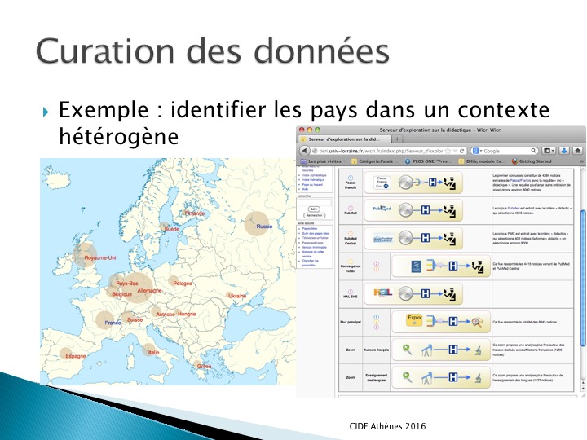Click the H icon in the PubMed Central row
The width and height of the screenshot is (587, 440).
[426, 238]
